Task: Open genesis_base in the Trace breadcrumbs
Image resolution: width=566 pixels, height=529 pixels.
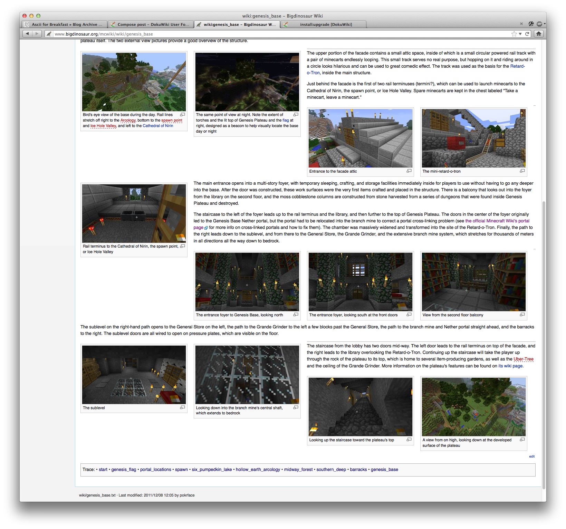Action: [x=384, y=470]
